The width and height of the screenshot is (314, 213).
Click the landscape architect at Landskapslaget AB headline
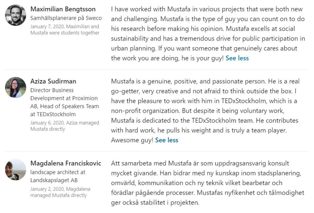coord(58,176)
